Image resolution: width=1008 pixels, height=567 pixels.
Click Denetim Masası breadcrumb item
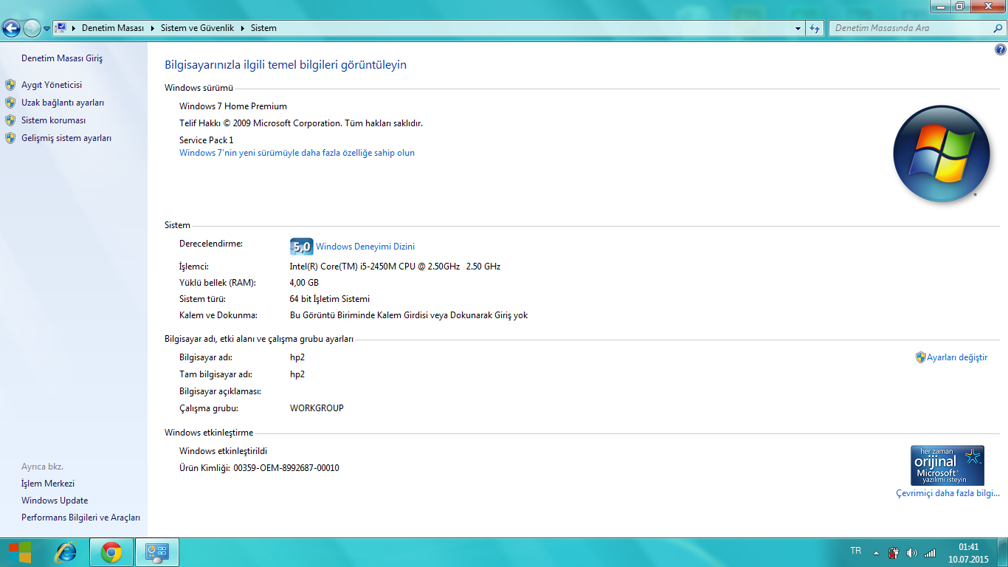112,28
